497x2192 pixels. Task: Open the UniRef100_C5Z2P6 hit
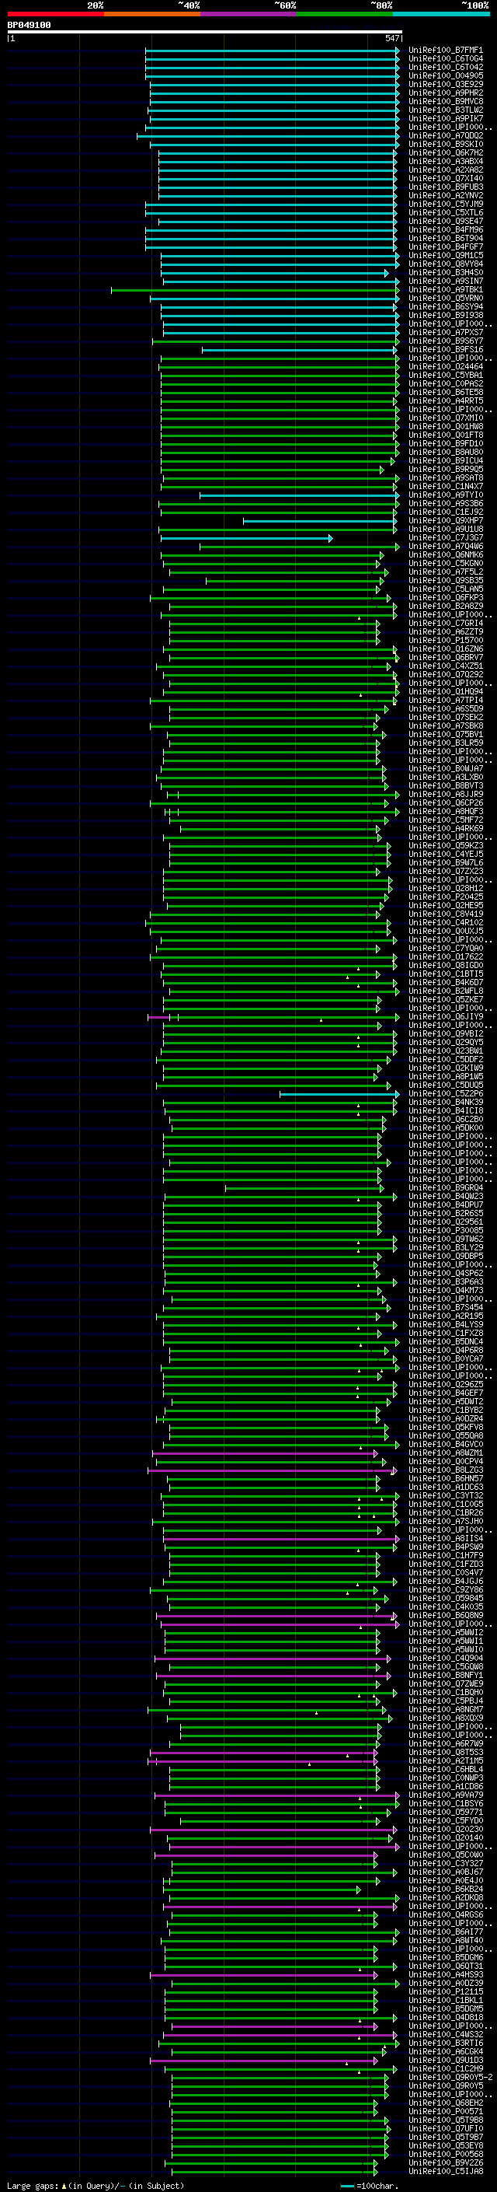(x=446, y=1094)
